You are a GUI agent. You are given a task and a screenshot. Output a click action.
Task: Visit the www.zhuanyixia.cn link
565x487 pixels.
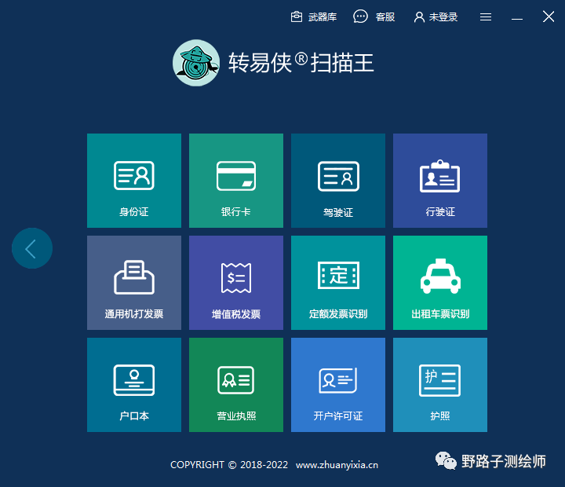pyautogui.click(x=337, y=465)
